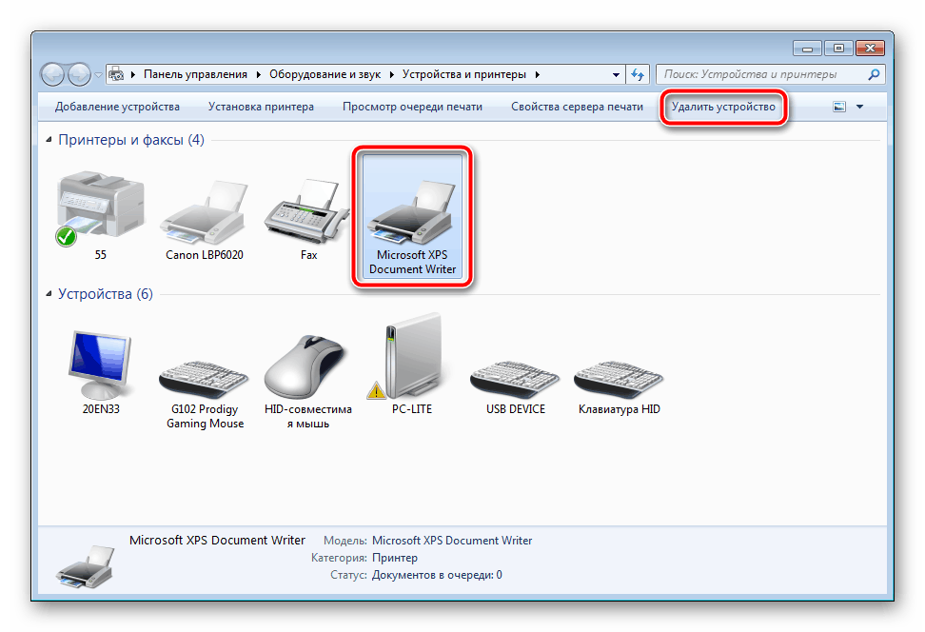The height and width of the screenshot is (632, 925).
Task: Click the Принтеры и факсы (4) heading
Action: [131, 140]
